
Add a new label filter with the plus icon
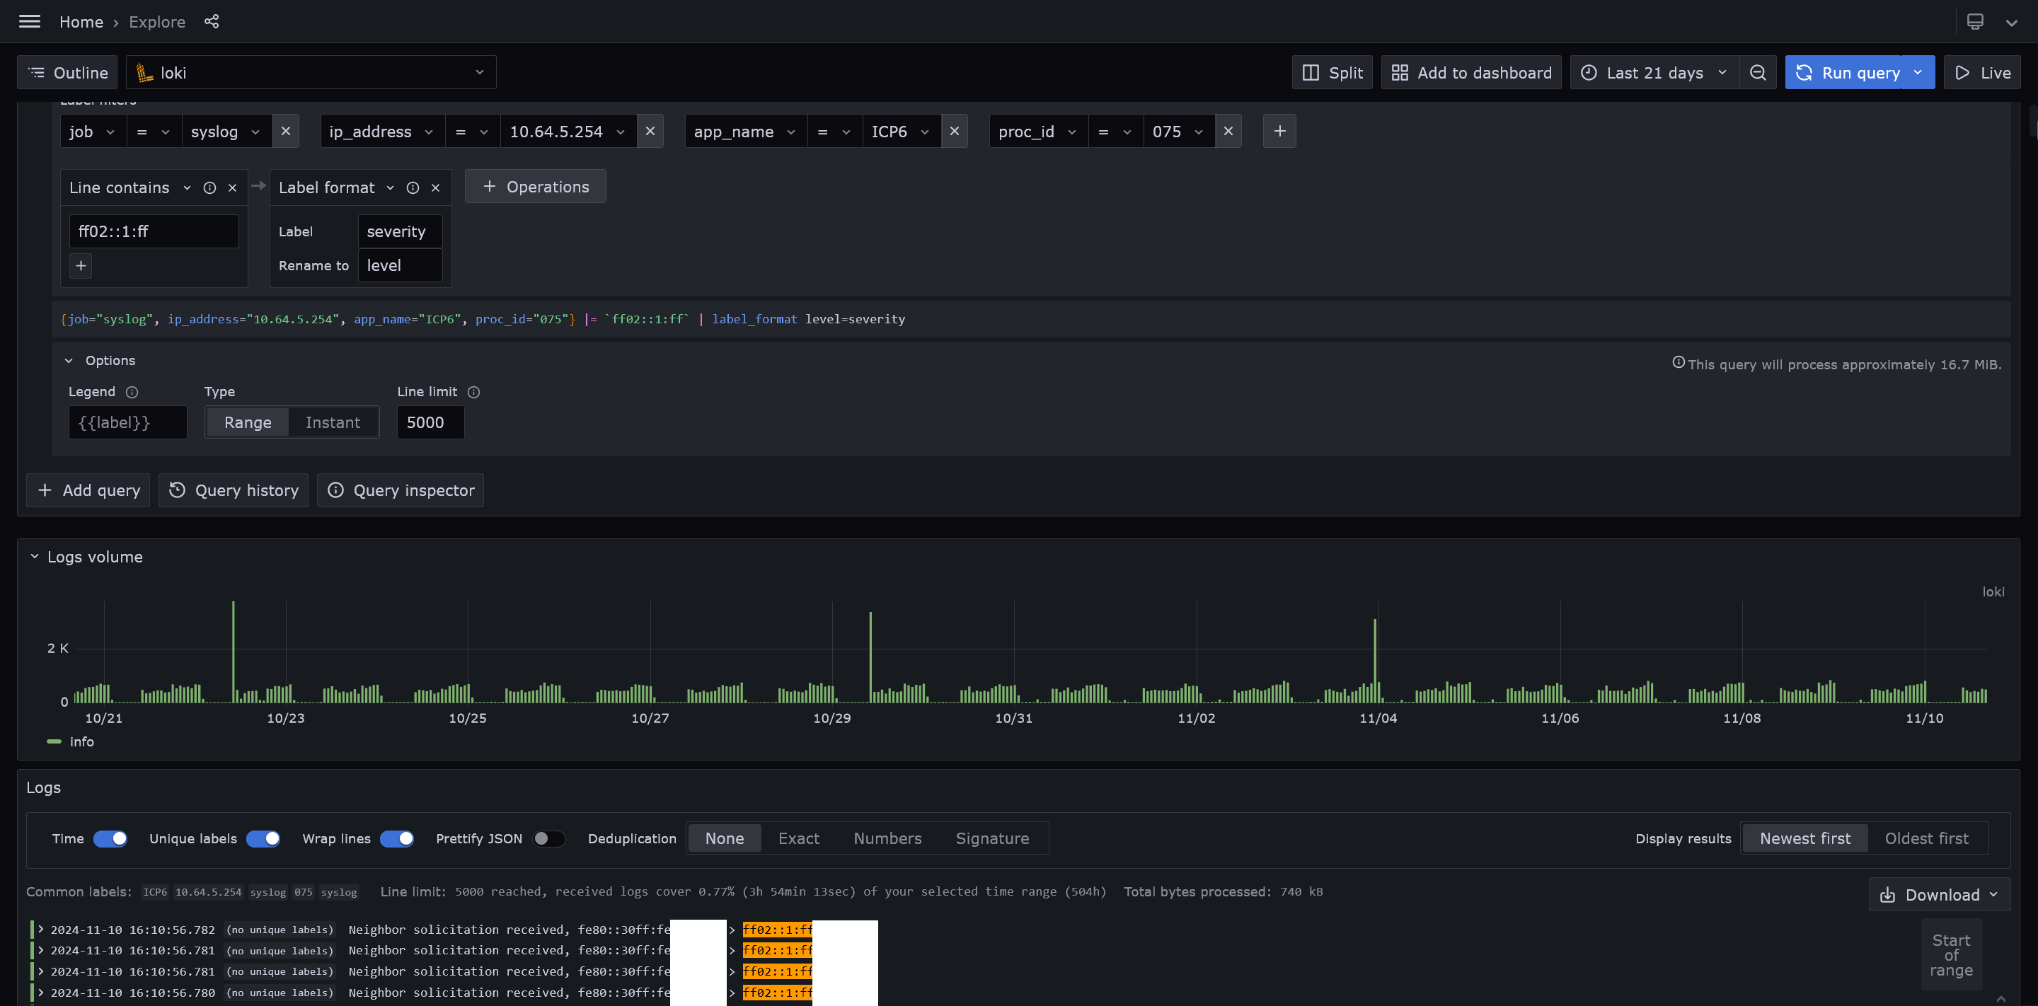pyautogui.click(x=1279, y=132)
